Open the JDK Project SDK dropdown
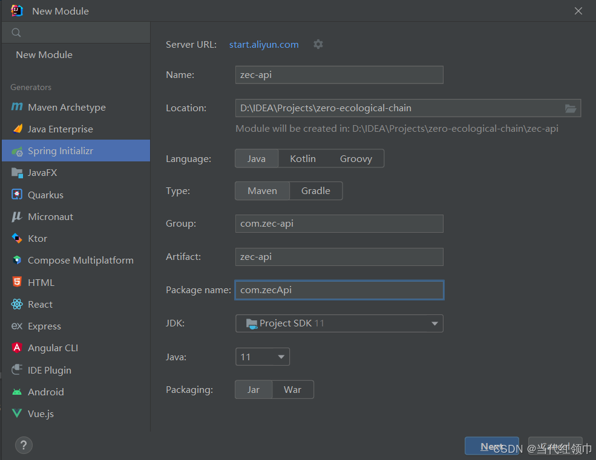The image size is (596, 460). coord(339,323)
